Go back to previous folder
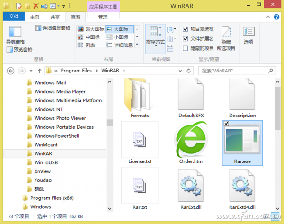 10,71
